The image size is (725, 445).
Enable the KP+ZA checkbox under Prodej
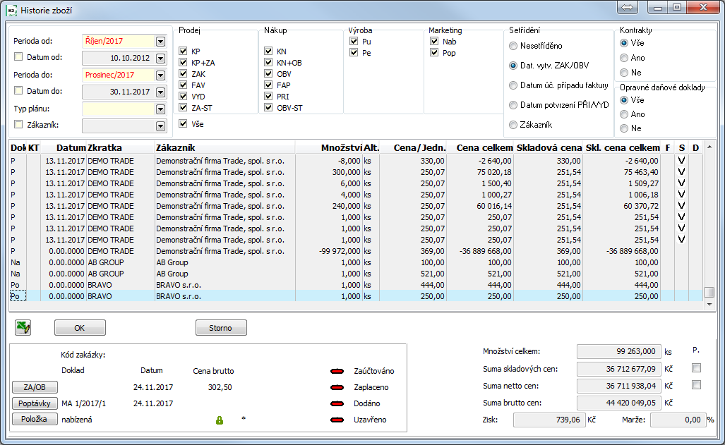coord(182,63)
